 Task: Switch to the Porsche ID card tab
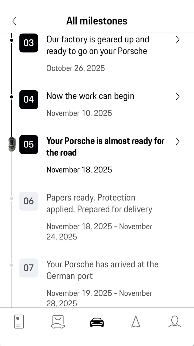tap(19, 322)
